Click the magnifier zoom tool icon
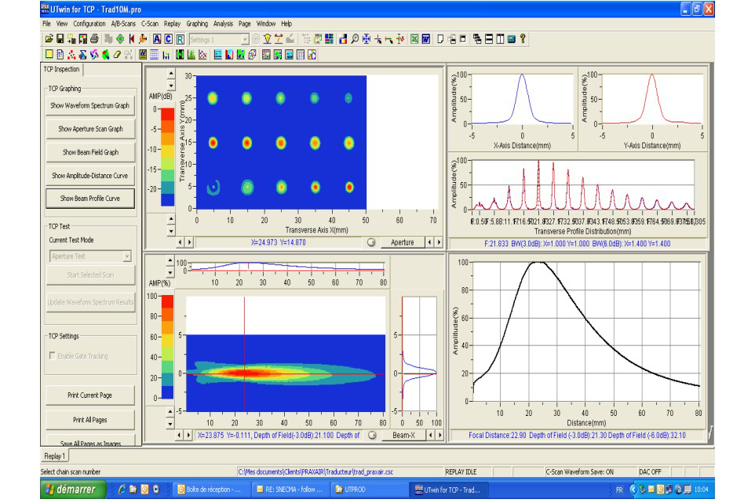The height and width of the screenshot is (503, 755). [355, 38]
